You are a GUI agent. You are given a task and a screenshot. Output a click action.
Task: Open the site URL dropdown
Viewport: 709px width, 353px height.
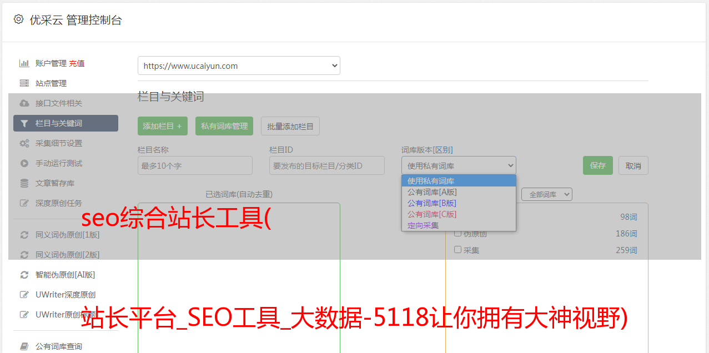tap(239, 65)
